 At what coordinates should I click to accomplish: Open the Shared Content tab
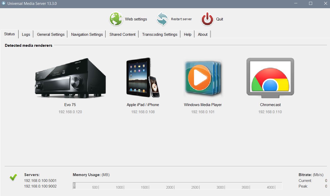point(123,34)
